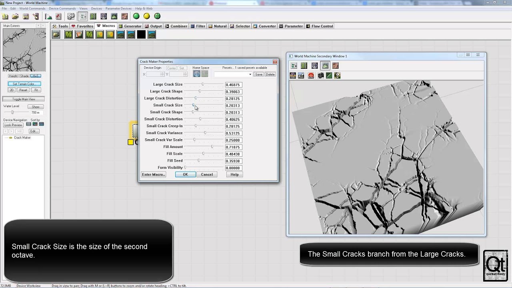
Task: Click the Water Level slider handle
Action: 12,112
